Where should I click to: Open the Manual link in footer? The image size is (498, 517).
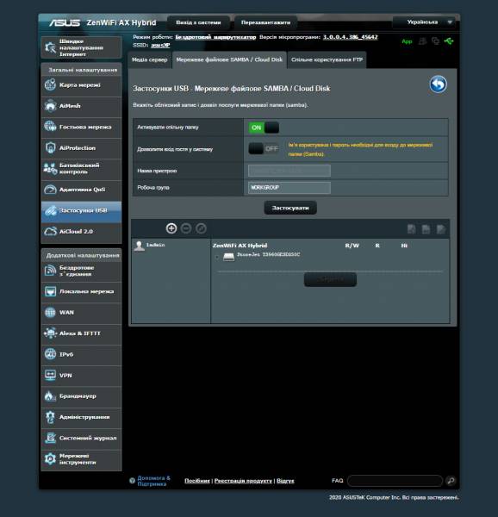197,481
